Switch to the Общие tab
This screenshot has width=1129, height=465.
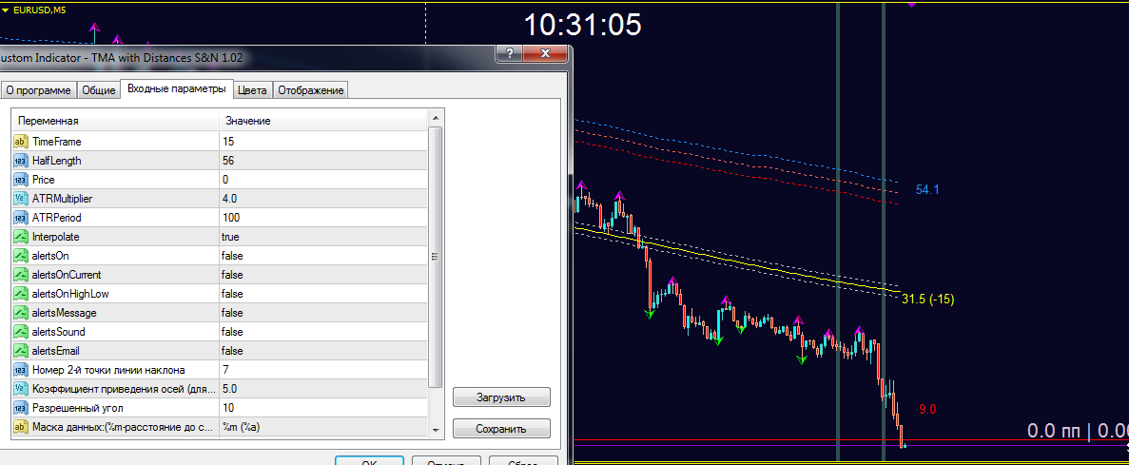point(99,90)
